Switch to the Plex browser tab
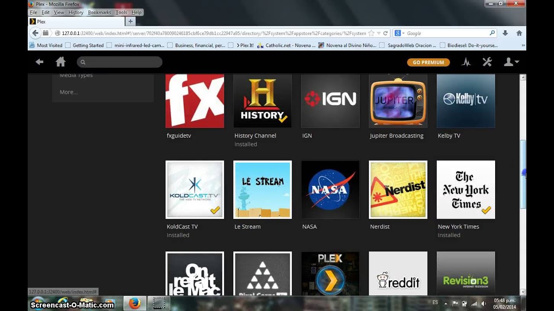The width and height of the screenshot is (554, 311). (76, 21)
